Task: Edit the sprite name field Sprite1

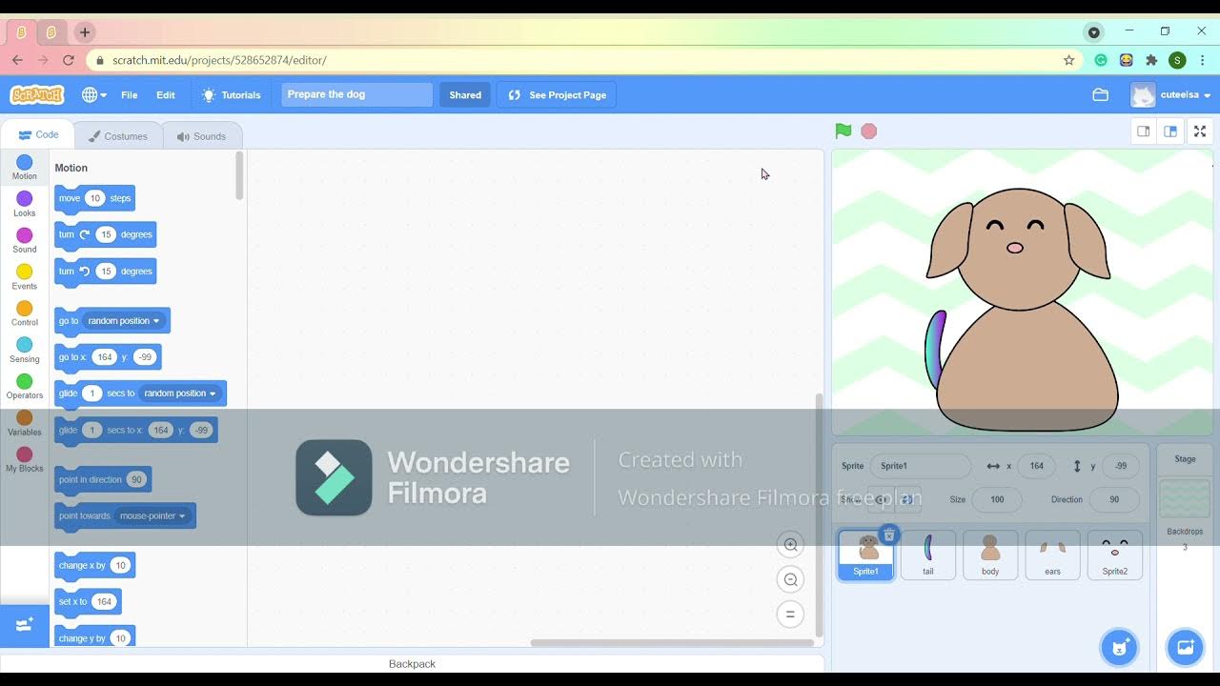Action: pyautogui.click(x=920, y=466)
